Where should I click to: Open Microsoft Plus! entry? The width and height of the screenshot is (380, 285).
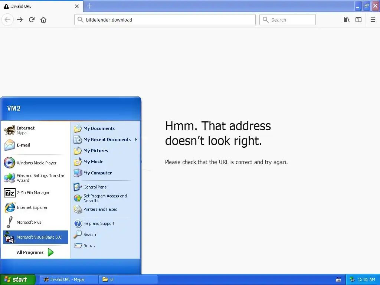[x=36, y=222]
